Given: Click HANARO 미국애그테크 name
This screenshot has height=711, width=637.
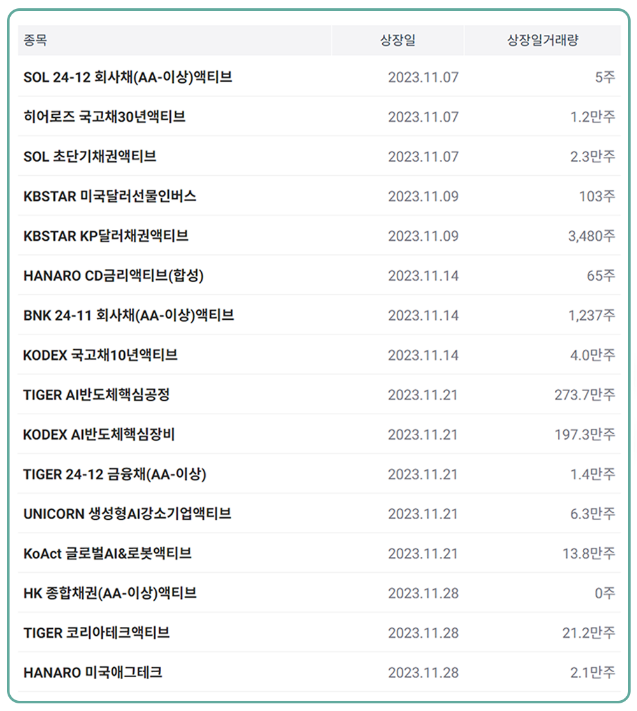Looking at the screenshot, I should coord(92,673).
